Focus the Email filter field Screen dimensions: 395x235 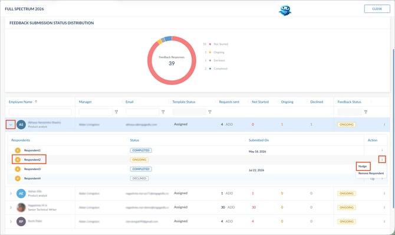pyautogui.click(x=143, y=112)
